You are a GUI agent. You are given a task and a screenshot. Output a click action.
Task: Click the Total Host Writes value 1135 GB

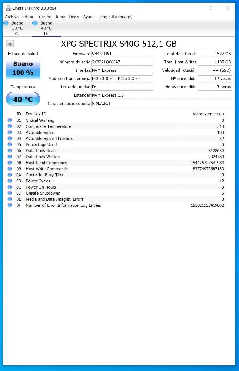(215, 62)
